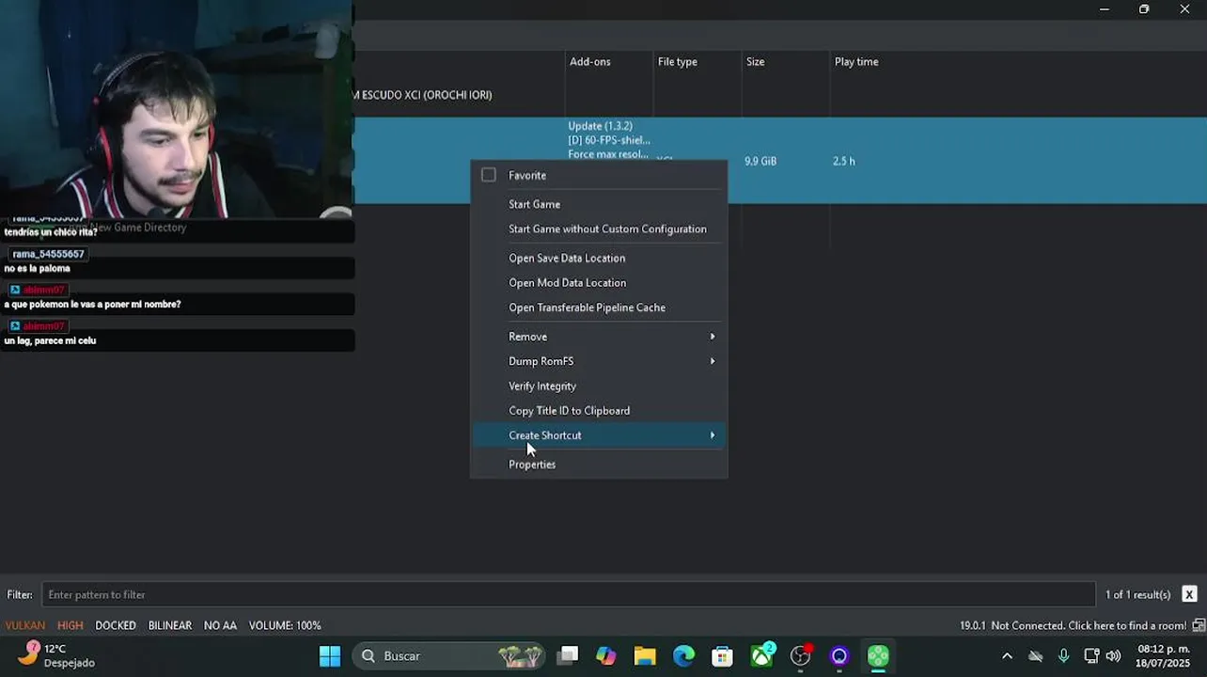1207x677 pixels.
Task: Click the filter pattern input field
Action: tap(568, 594)
